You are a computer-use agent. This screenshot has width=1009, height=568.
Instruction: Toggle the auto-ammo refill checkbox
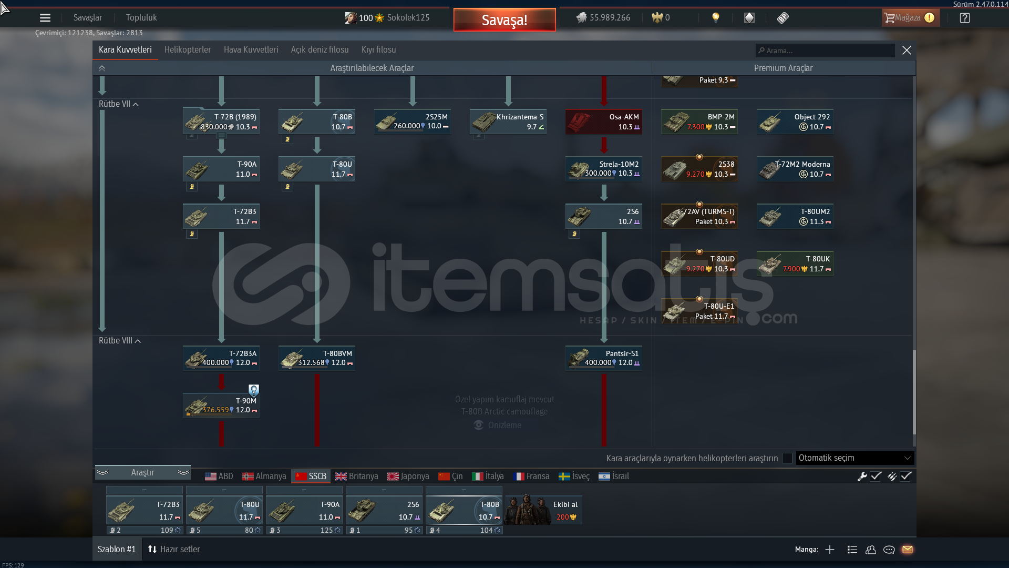click(905, 476)
